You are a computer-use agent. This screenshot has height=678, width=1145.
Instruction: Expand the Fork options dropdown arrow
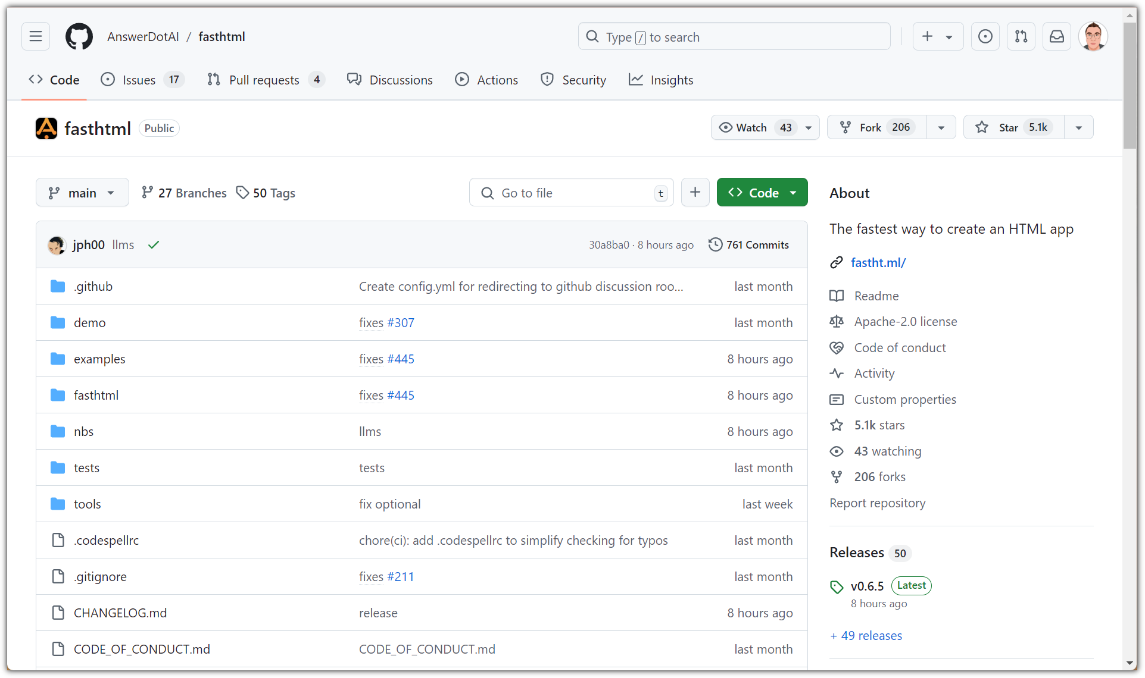(x=941, y=127)
